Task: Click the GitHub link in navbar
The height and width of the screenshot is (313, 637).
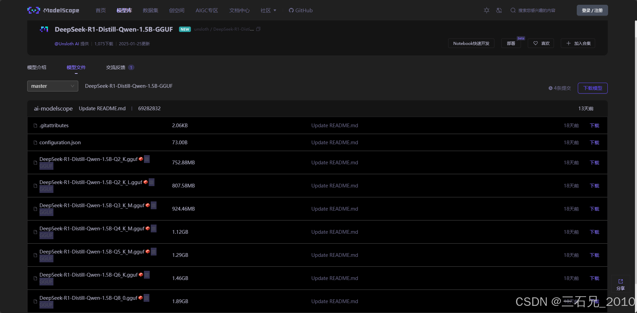Action: (301, 10)
